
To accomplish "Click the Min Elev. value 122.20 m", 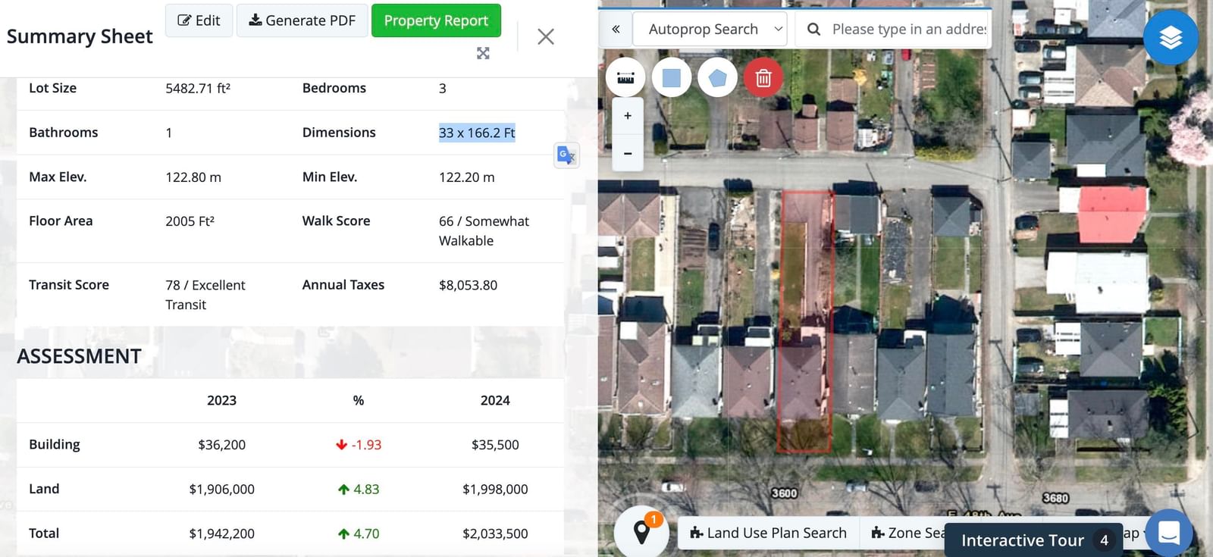I will (466, 177).
